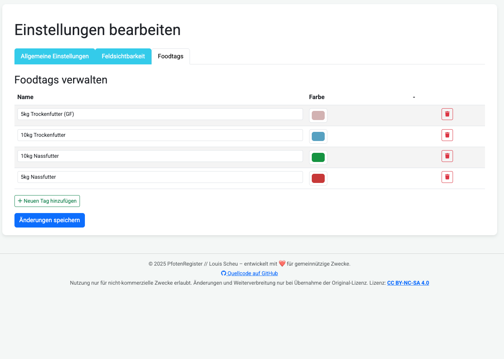The width and height of the screenshot is (504, 359).
Task: Focus the 10kg Trockenfutter name field
Action: pyautogui.click(x=160, y=135)
